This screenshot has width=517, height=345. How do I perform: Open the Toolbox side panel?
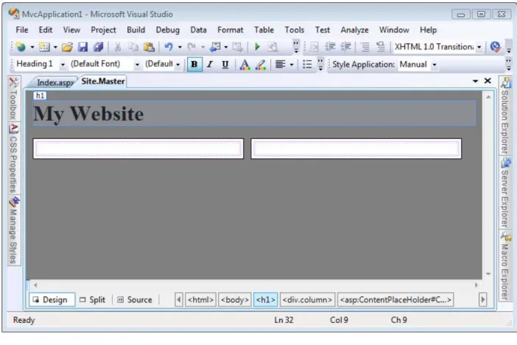click(13, 99)
